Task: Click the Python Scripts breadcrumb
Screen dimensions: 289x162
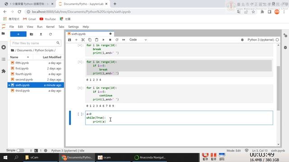Action: pyautogui.click(x=44, y=50)
